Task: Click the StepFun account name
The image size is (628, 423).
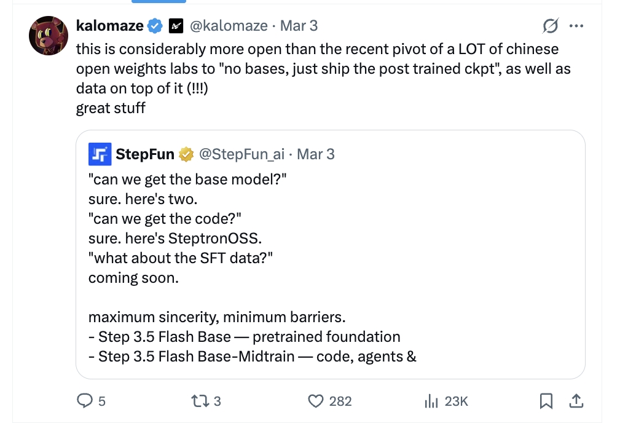Action: coord(145,154)
